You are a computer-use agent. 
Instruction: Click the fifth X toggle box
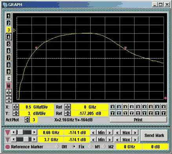138,107
